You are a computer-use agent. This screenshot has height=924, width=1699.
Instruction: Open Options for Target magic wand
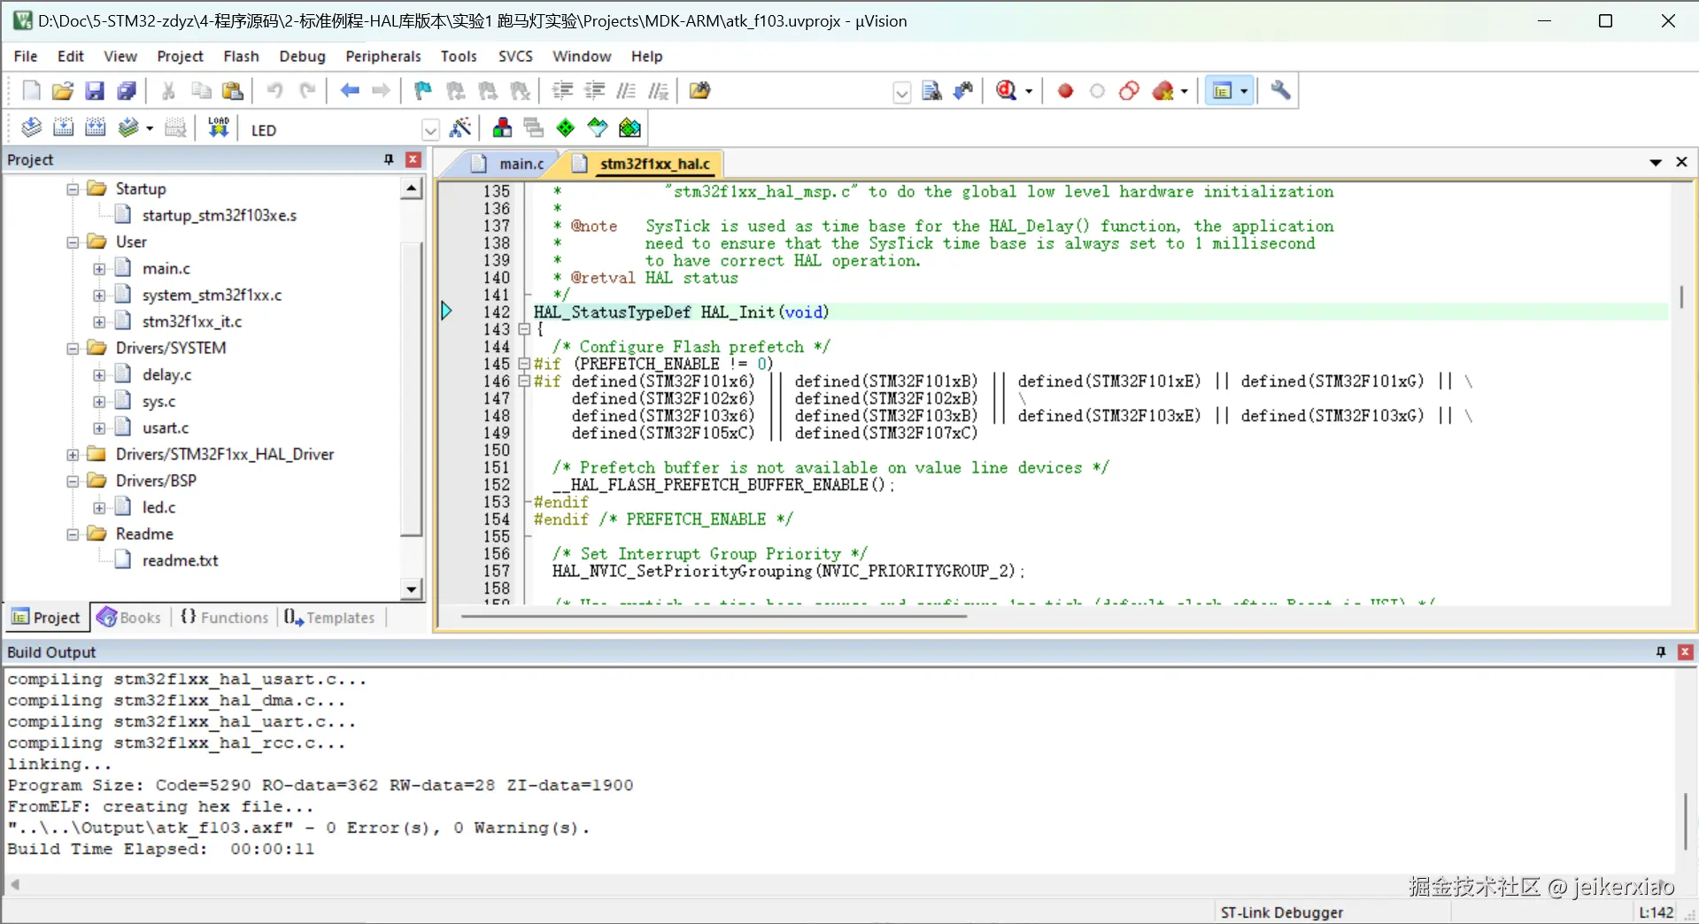[460, 128]
